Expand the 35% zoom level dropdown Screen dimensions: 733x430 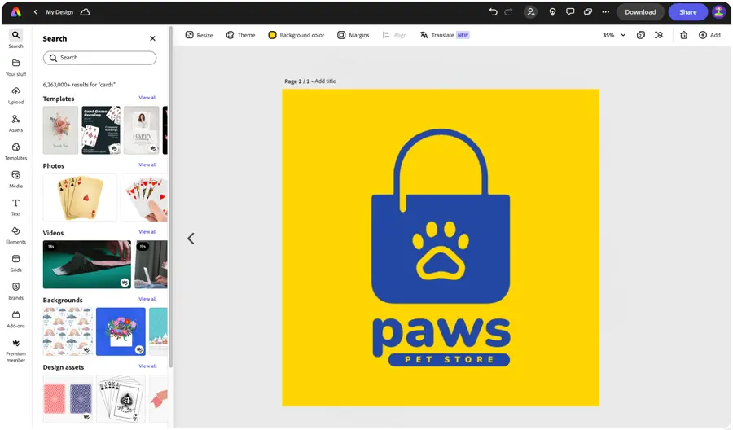click(x=614, y=35)
